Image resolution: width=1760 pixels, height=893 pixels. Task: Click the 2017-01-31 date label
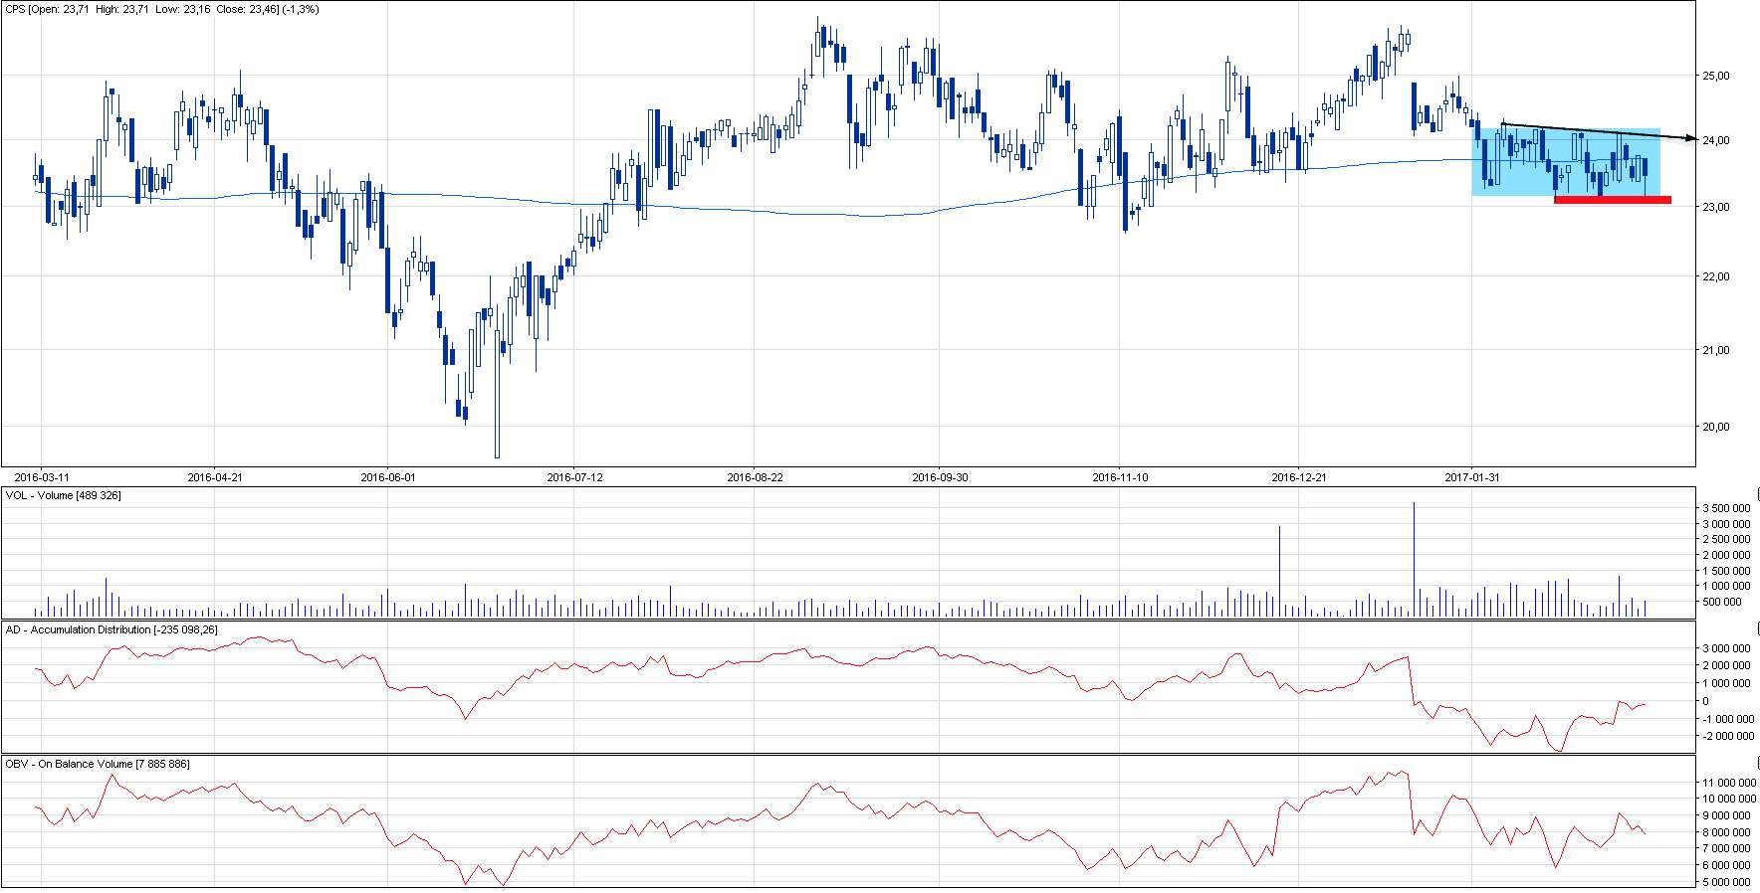(1471, 477)
